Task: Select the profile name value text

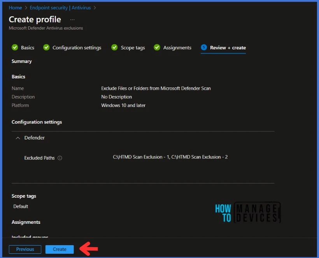Action: [x=156, y=88]
